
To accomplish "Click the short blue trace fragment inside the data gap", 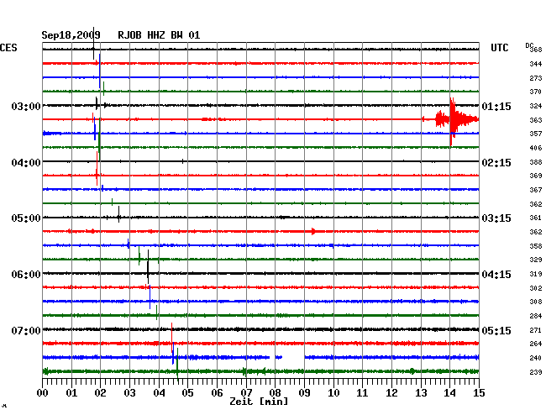I will pyautogui.click(x=279, y=357).
